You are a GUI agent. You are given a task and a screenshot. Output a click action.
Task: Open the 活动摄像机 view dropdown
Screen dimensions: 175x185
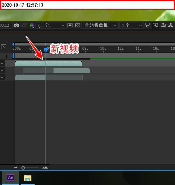pos(100,25)
